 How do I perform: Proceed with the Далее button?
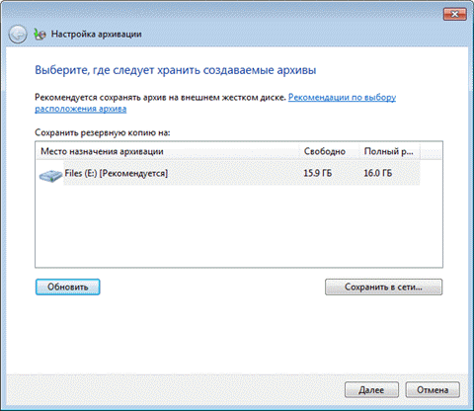point(371,390)
